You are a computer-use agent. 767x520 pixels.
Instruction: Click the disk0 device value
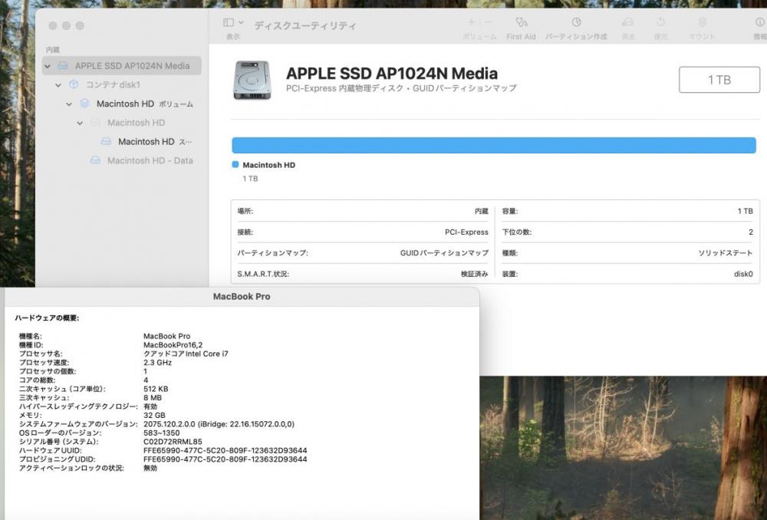pos(743,274)
